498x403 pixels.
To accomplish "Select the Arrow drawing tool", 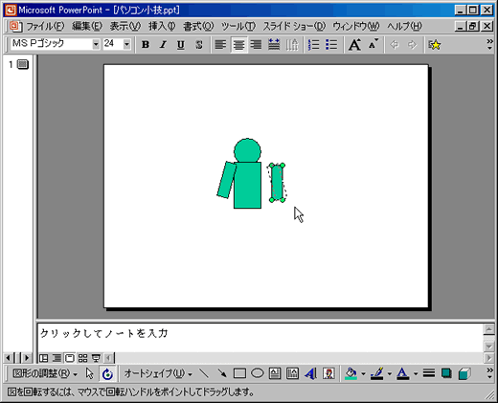I will 221,373.
